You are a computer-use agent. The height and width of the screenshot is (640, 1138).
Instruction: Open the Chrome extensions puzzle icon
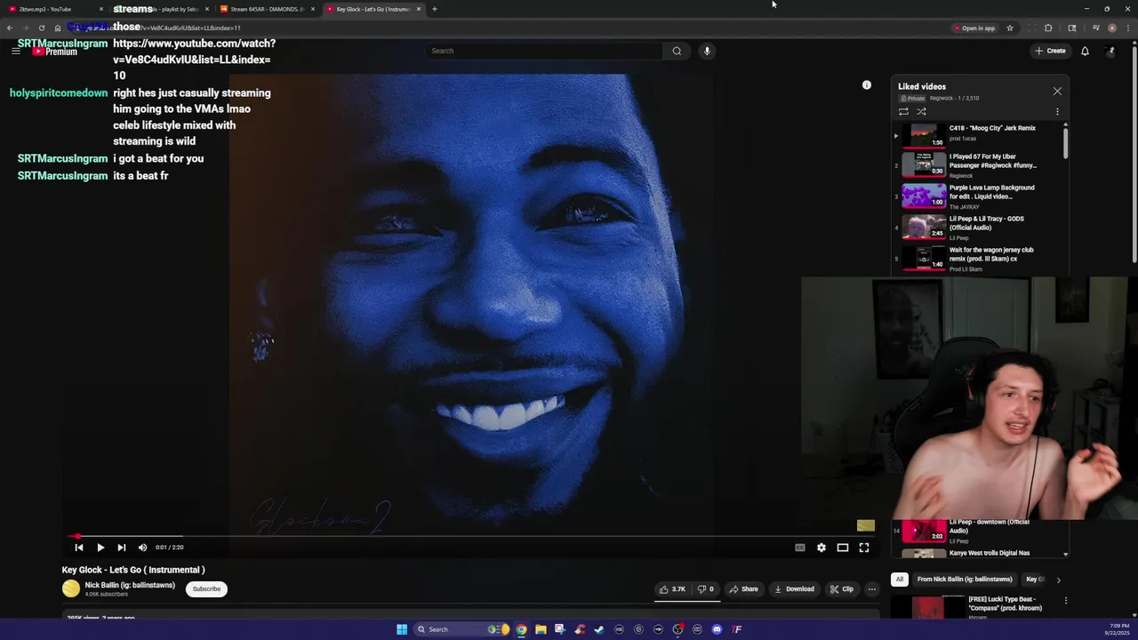click(x=1048, y=28)
